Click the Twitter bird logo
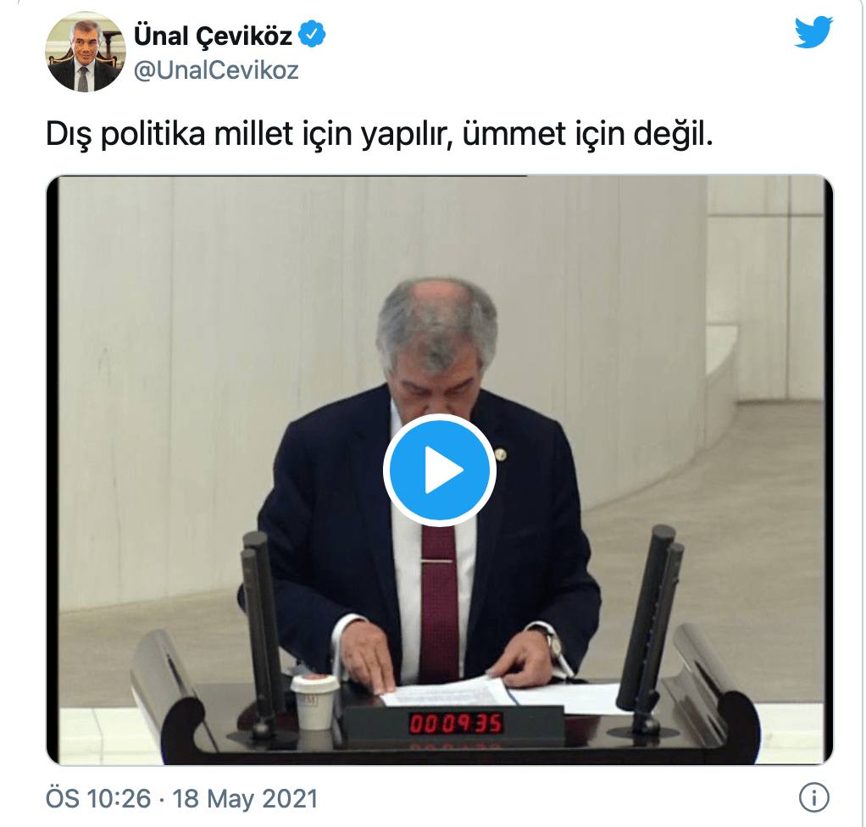 pos(813,32)
